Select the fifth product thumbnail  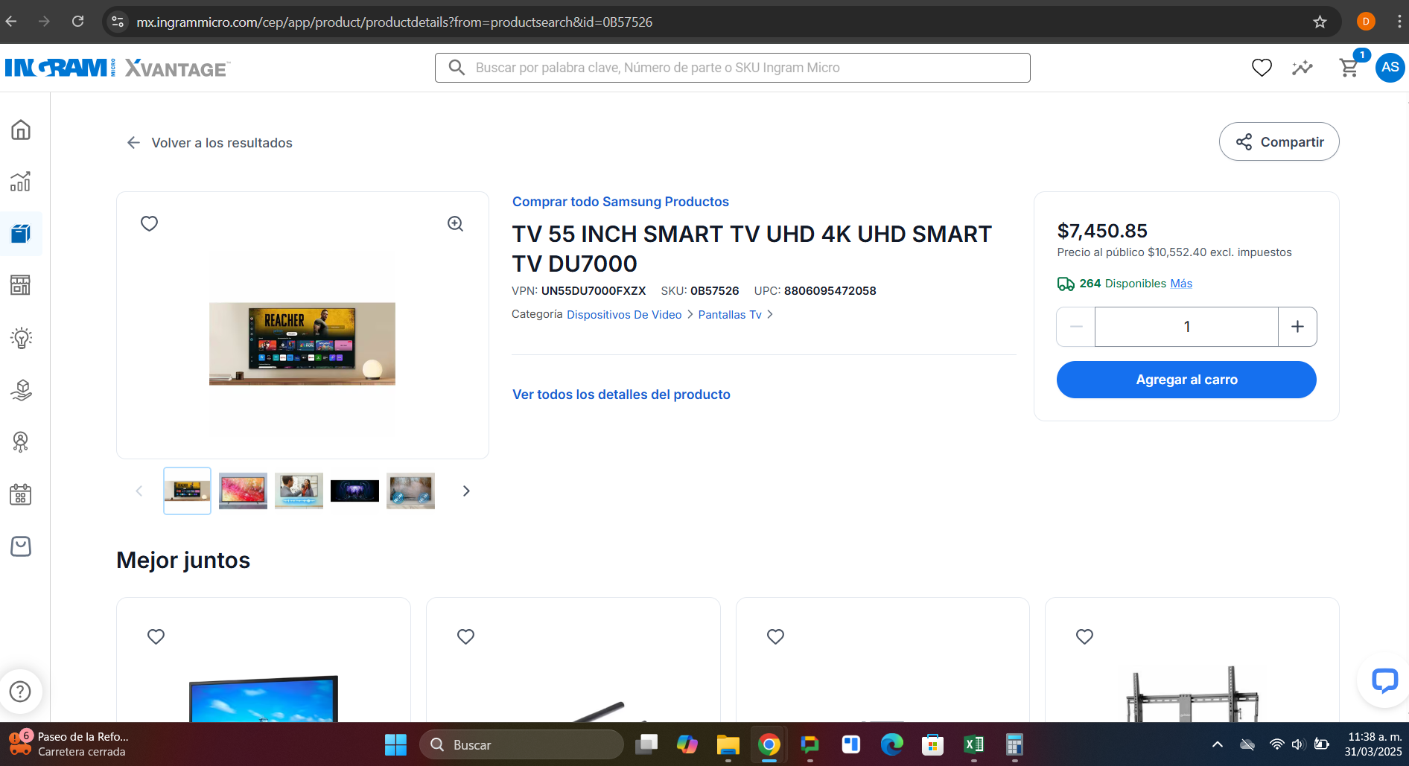(410, 491)
